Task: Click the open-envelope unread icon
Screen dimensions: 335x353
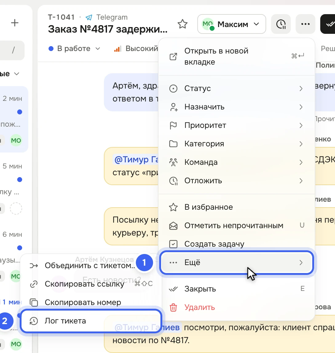Action: click(173, 226)
